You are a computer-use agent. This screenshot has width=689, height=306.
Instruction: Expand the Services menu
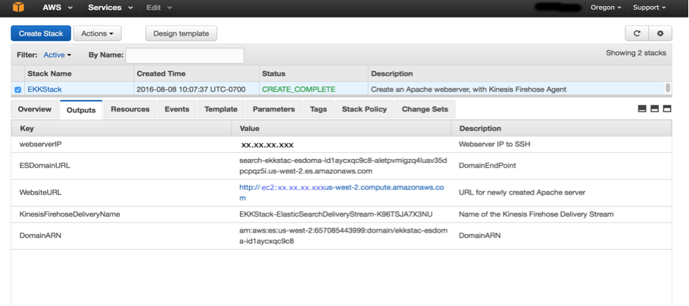pos(111,8)
